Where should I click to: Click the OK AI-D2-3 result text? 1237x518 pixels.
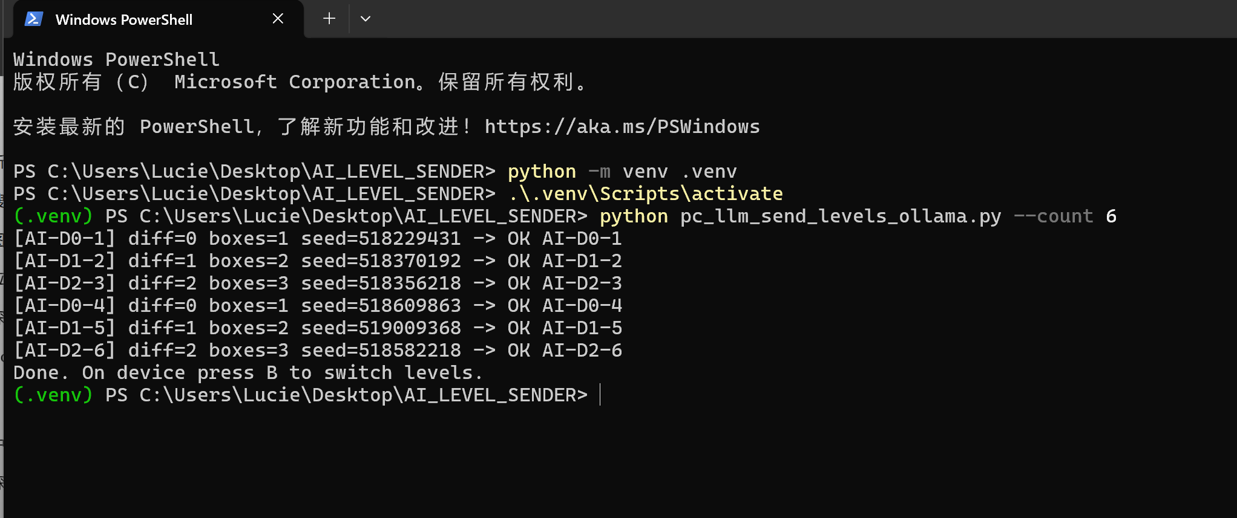click(x=564, y=283)
